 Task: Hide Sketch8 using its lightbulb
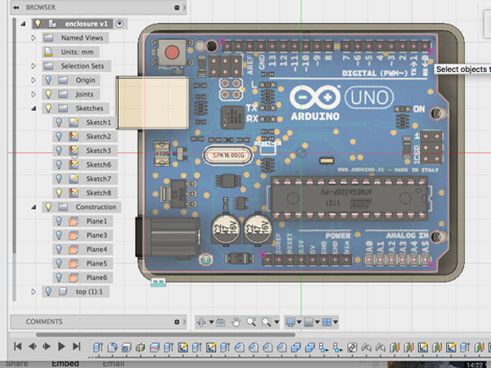[x=59, y=193]
